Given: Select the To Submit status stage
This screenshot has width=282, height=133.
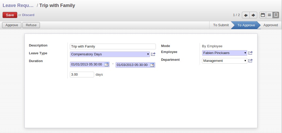Looking at the screenshot, I should coord(221,25).
